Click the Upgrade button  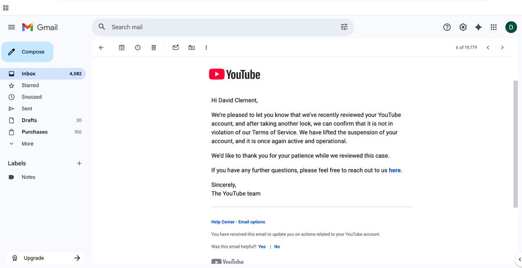coord(46,258)
